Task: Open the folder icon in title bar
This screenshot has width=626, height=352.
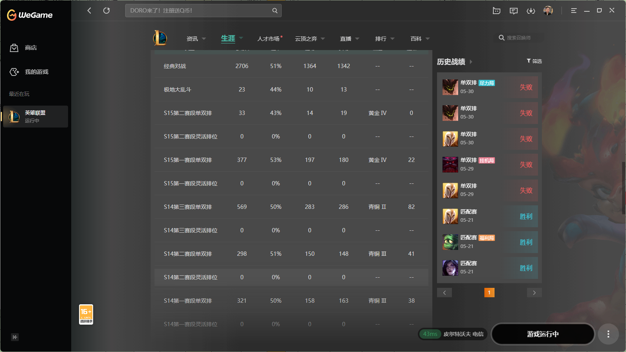Action: pos(496,11)
